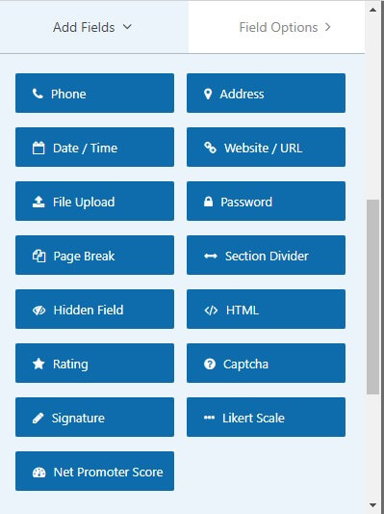Click the phone handset icon
Image resolution: width=384 pixels, height=514 pixels.
click(38, 94)
